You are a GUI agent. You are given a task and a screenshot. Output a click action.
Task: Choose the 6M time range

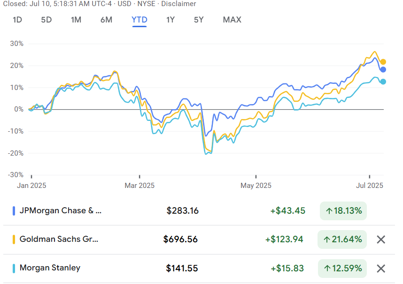click(106, 20)
